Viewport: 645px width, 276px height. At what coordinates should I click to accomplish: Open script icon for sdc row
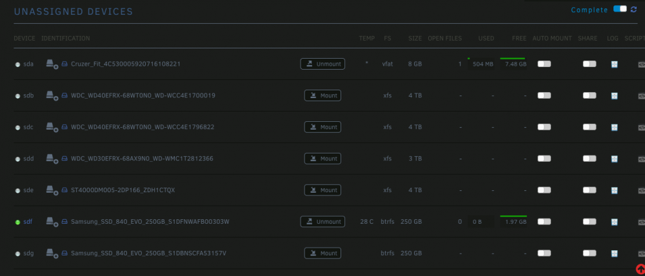click(641, 128)
